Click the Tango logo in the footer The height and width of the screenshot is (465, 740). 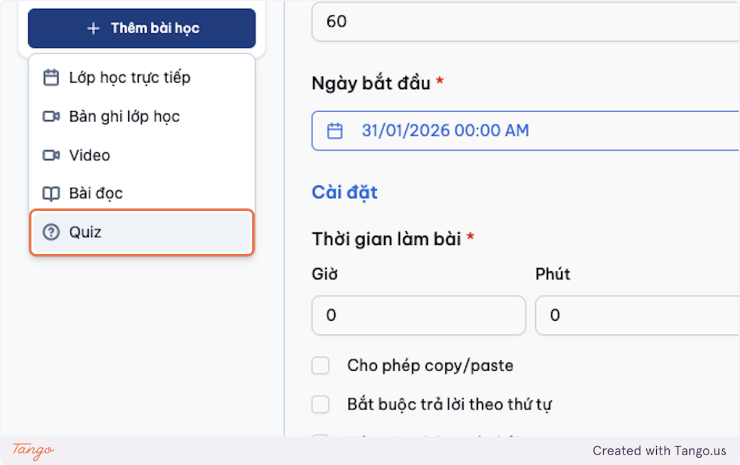[33, 450]
